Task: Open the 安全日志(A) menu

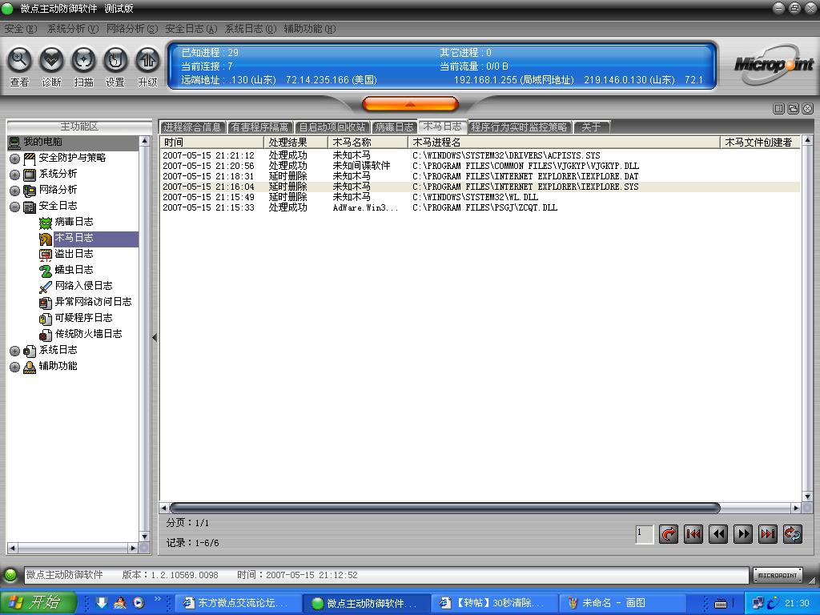Action: click(x=191, y=29)
